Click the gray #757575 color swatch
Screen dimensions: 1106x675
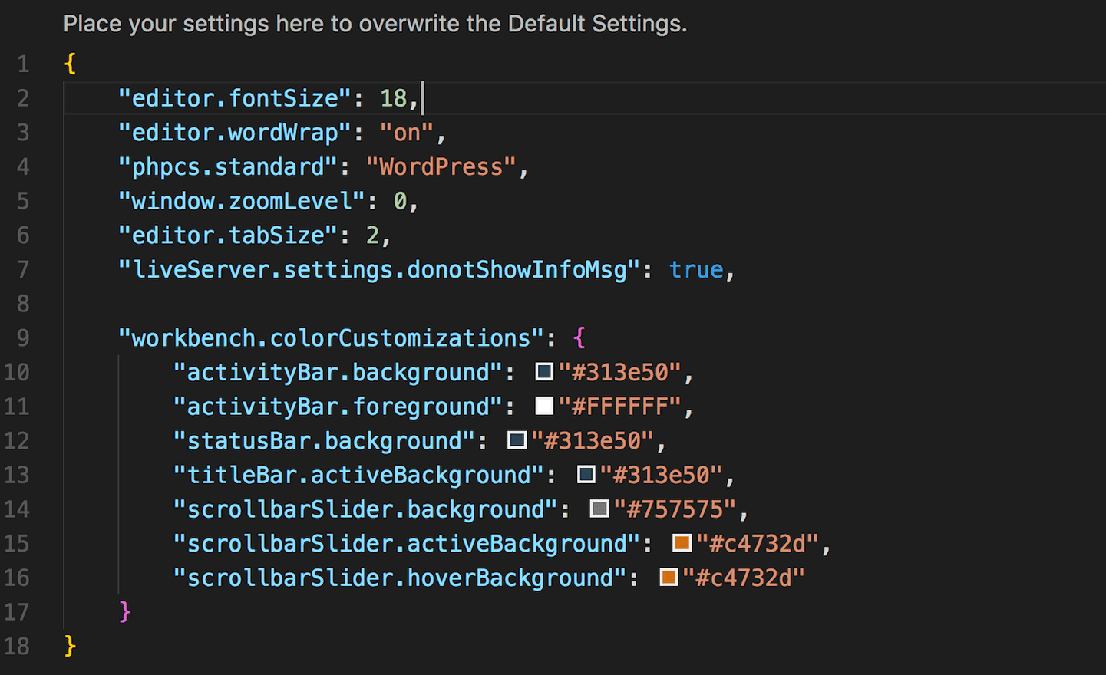(599, 509)
